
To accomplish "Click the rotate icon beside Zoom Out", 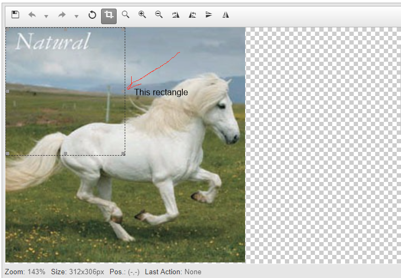I will coord(176,15).
